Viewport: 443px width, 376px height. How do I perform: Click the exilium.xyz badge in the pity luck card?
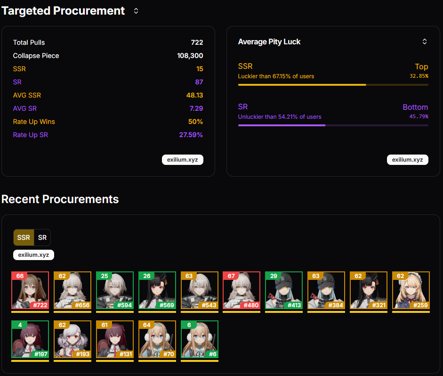[407, 160]
